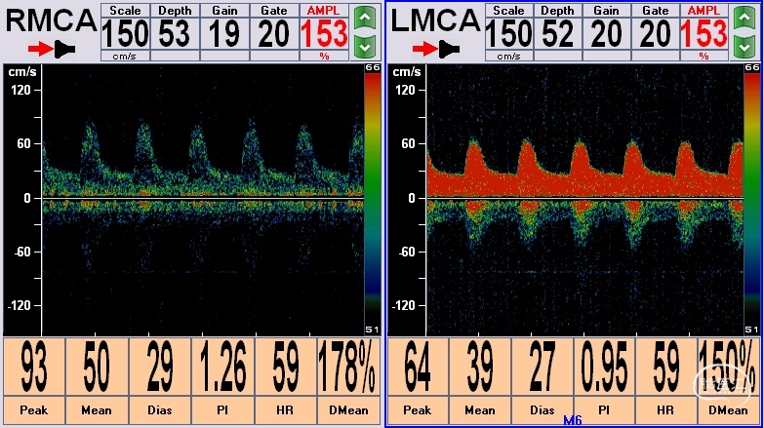
Task: Click LMCA Dias value 27
Action: (x=543, y=368)
